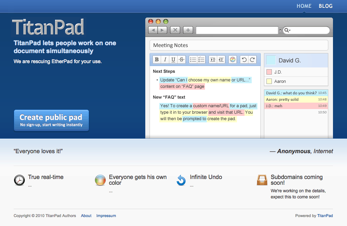The width and height of the screenshot is (347, 226).
Task: Toggle bold formatting in the pad toolbar
Action: 157,60
